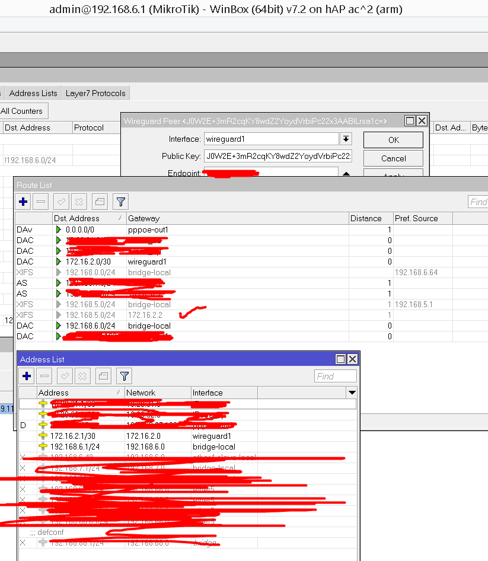
Task: Select the !192.168.6.0/24 firewall cell
Action: click(x=30, y=160)
